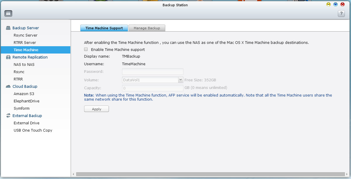Close the Backup Station window
Viewport: 351px width, 179px height.
tap(343, 4)
